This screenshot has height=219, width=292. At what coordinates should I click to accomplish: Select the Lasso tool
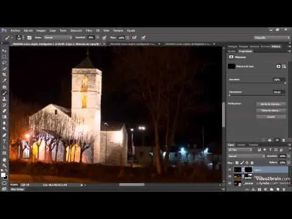(4, 63)
